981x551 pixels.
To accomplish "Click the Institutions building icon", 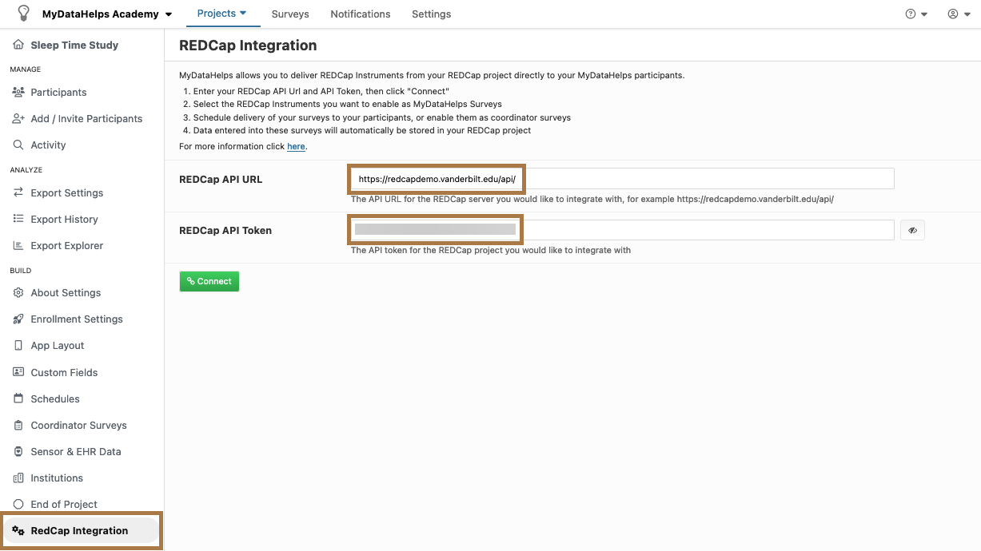I will 18,478.
